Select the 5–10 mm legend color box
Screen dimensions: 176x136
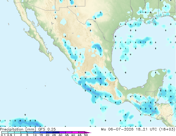tap(30, 132)
